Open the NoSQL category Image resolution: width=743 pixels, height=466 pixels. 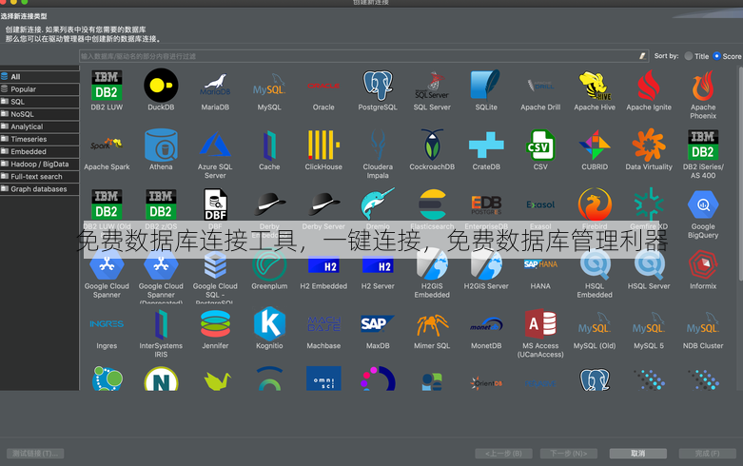(40, 114)
